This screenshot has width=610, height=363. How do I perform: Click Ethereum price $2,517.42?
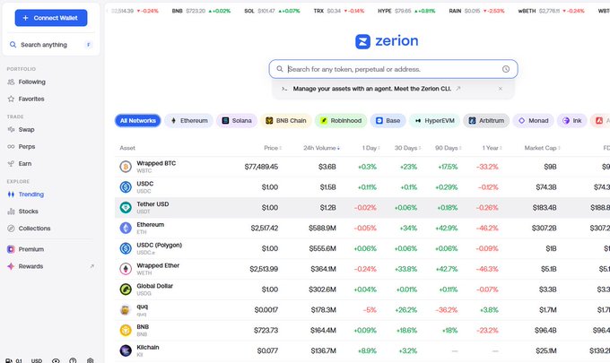click(x=264, y=229)
